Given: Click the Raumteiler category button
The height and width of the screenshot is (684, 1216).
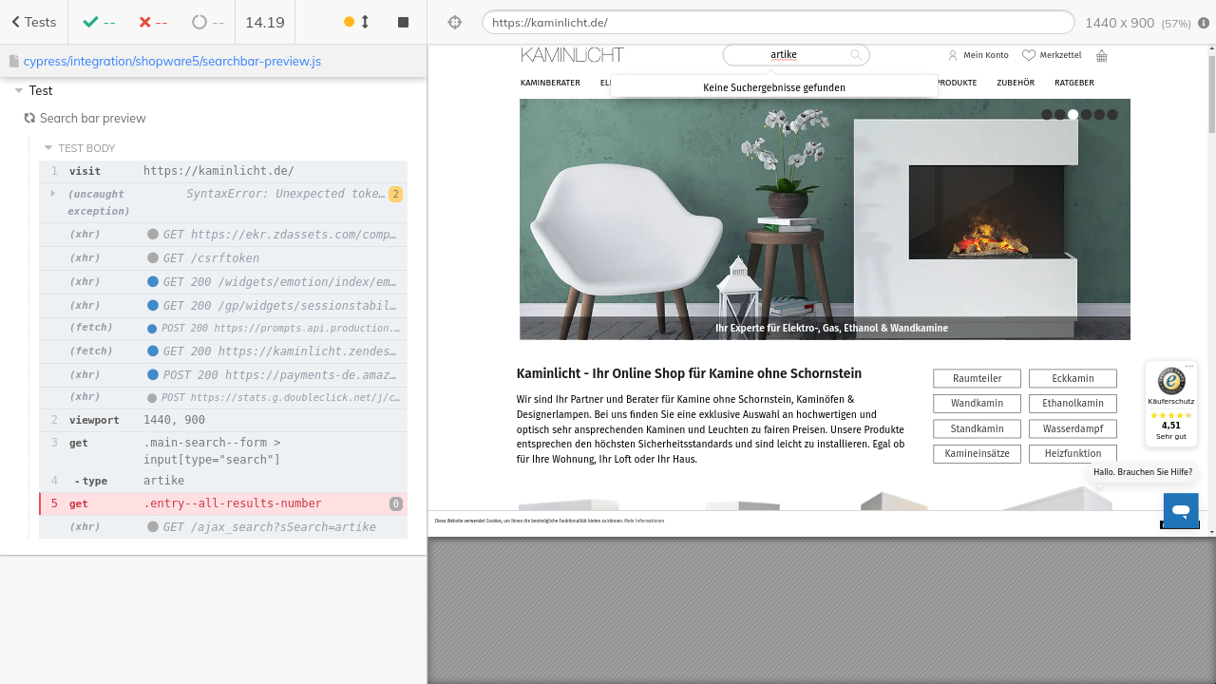Looking at the screenshot, I should pyautogui.click(x=977, y=378).
